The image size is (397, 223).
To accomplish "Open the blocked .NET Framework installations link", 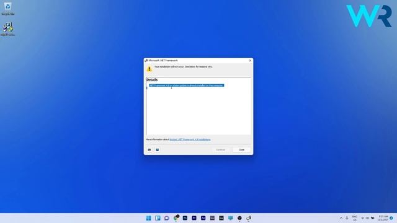I will click(x=190, y=139).
